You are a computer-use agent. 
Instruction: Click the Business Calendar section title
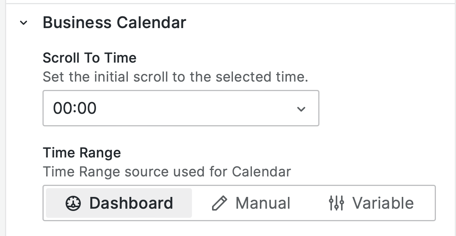coord(114,23)
